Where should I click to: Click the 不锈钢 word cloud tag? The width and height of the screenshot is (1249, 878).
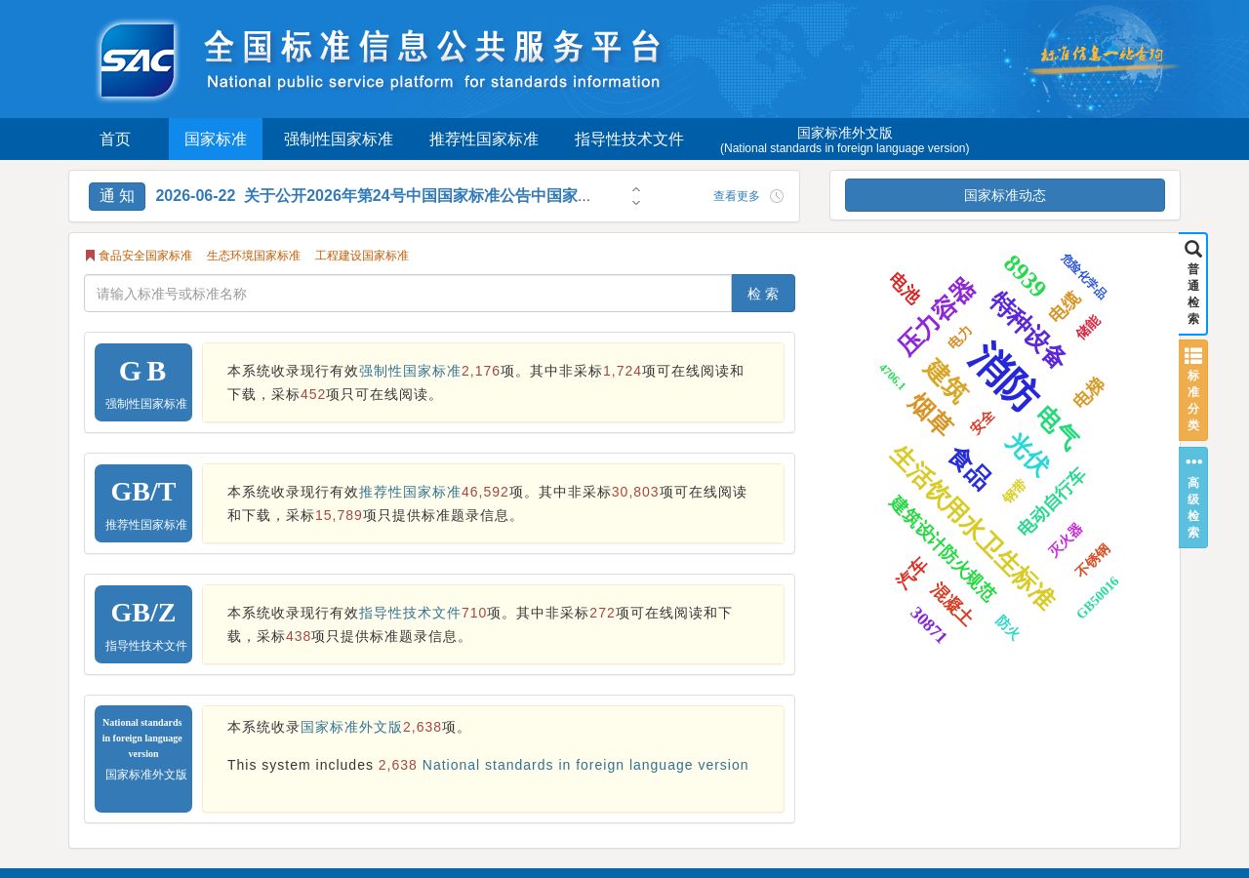(x=1092, y=560)
